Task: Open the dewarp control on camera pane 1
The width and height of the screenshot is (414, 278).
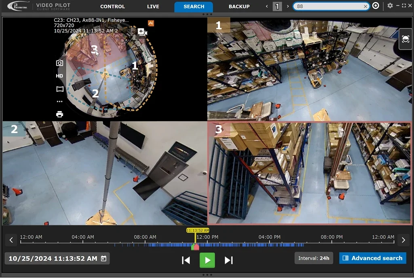Action: tap(405, 39)
